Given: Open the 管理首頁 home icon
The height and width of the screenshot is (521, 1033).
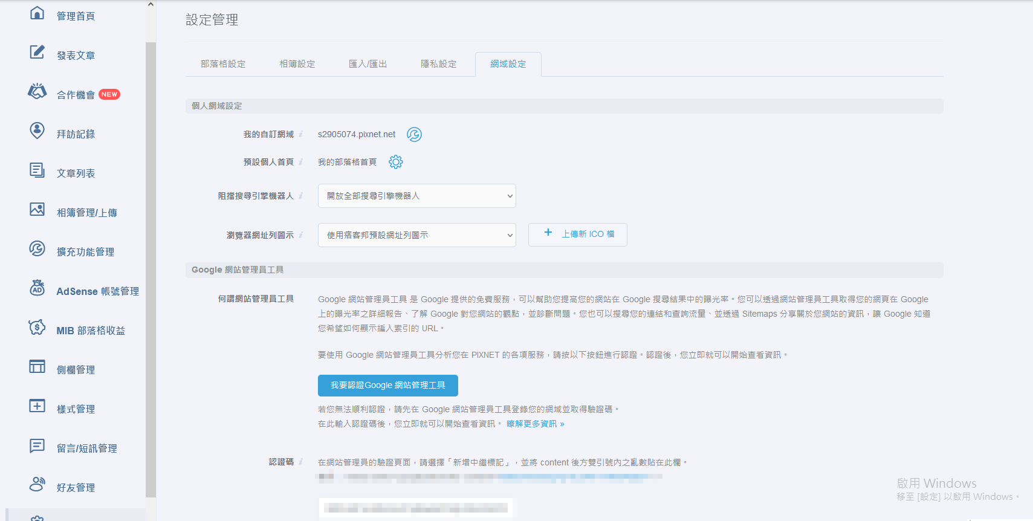Looking at the screenshot, I should 37,13.
